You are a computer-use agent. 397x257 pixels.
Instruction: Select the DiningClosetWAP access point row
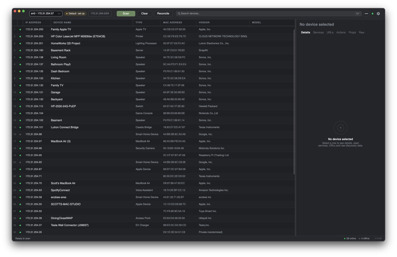[x=153, y=218]
